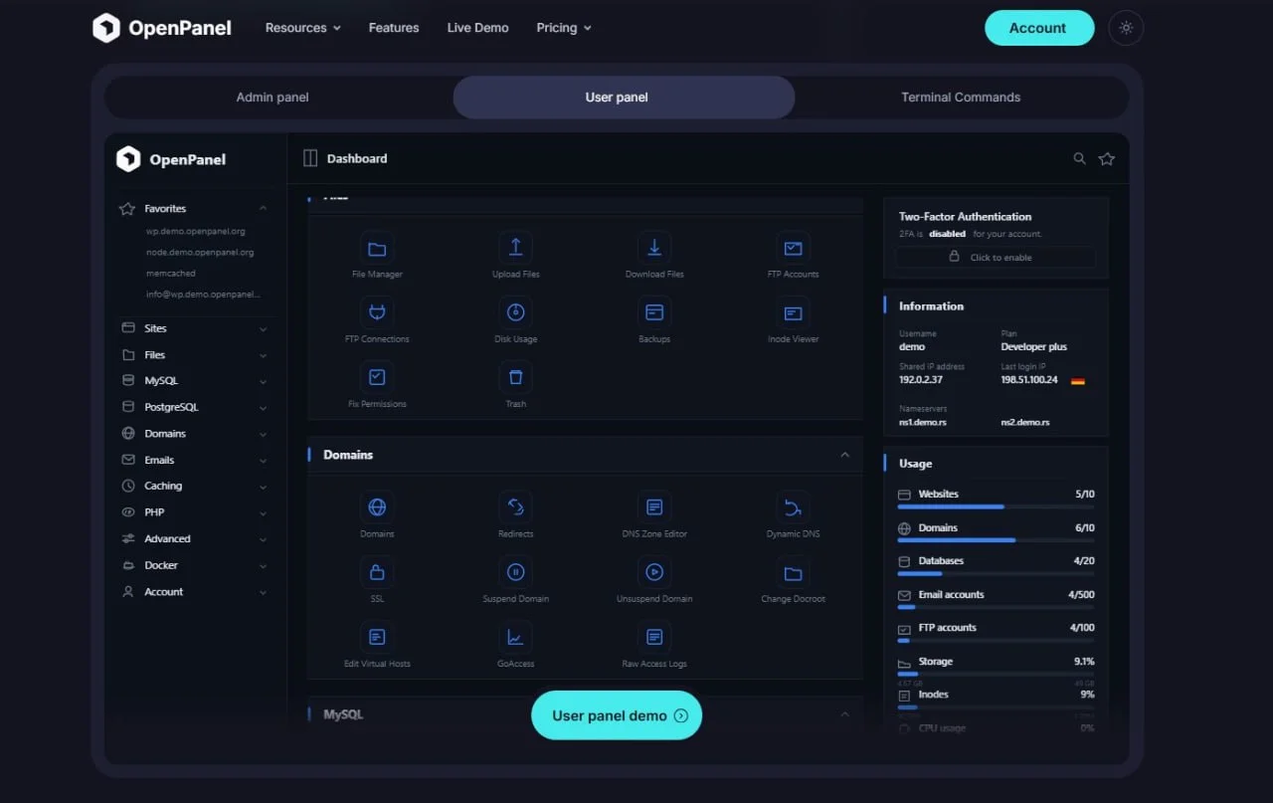
Task: Launch the GoAccess stats icon
Action: point(515,637)
